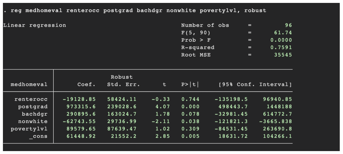Click the Root MSE value 35545
The width and height of the screenshot is (343, 154).
coord(283,55)
